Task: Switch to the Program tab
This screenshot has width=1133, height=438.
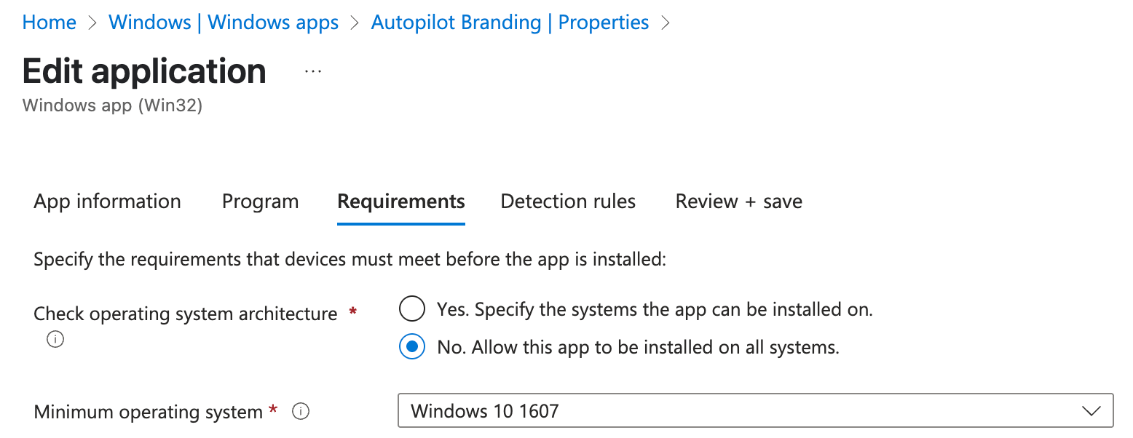Action: click(x=260, y=202)
